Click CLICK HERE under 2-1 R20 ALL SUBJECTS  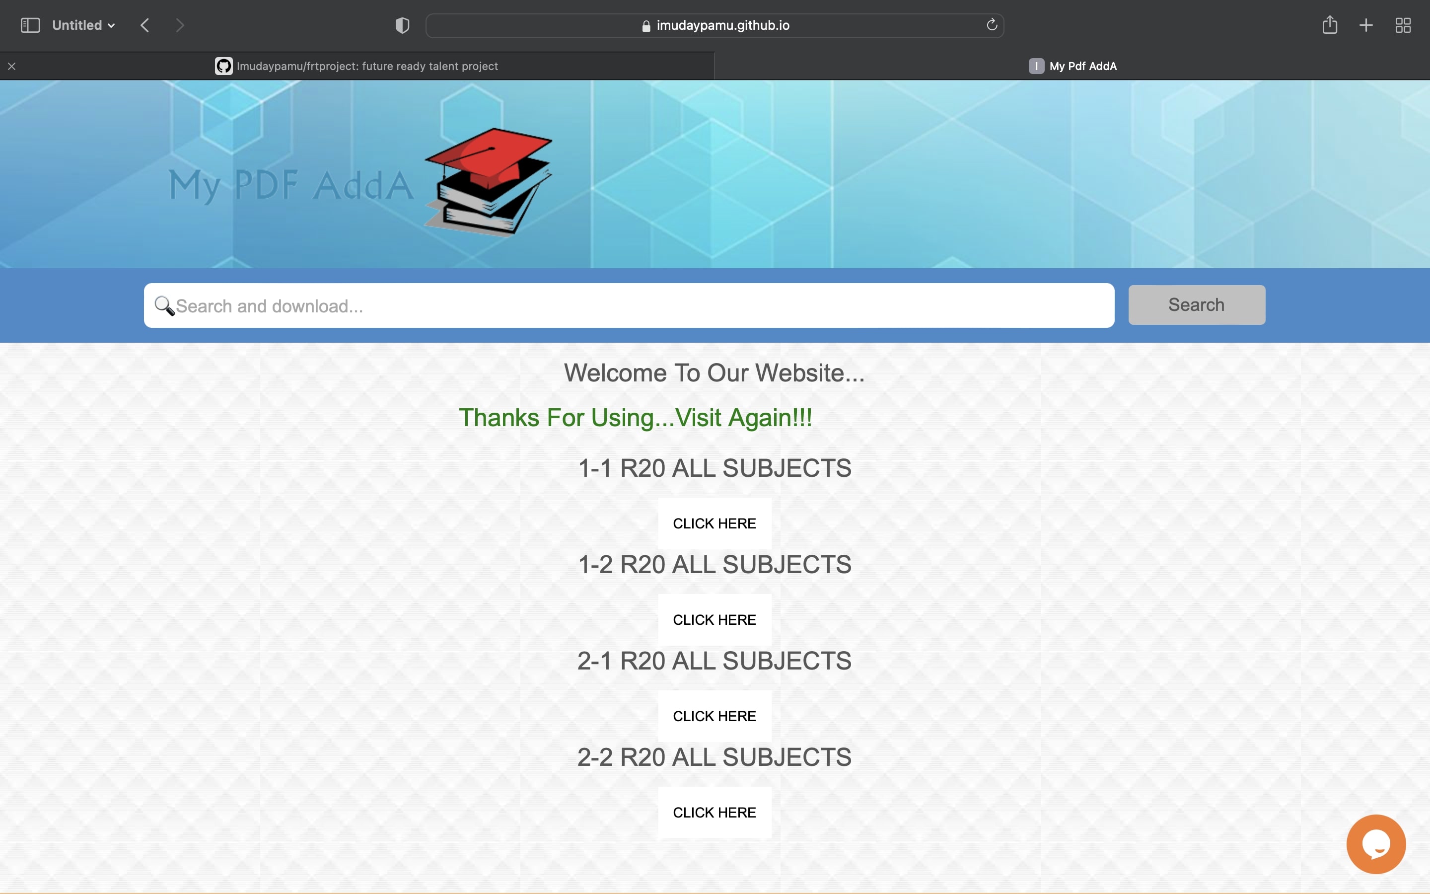(715, 716)
